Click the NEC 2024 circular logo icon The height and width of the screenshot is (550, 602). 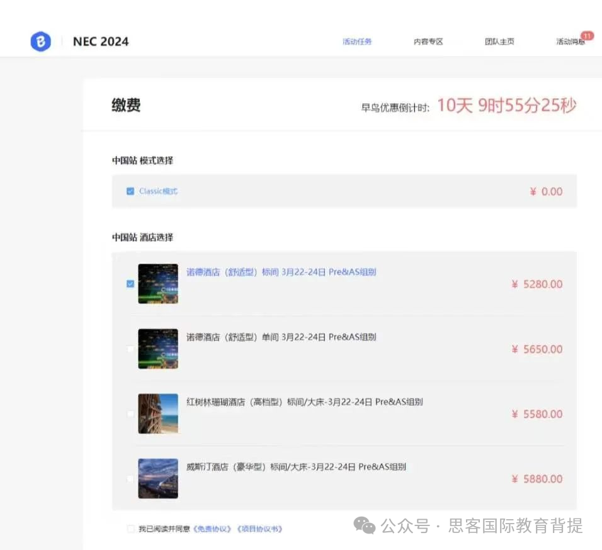pyautogui.click(x=40, y=41)
